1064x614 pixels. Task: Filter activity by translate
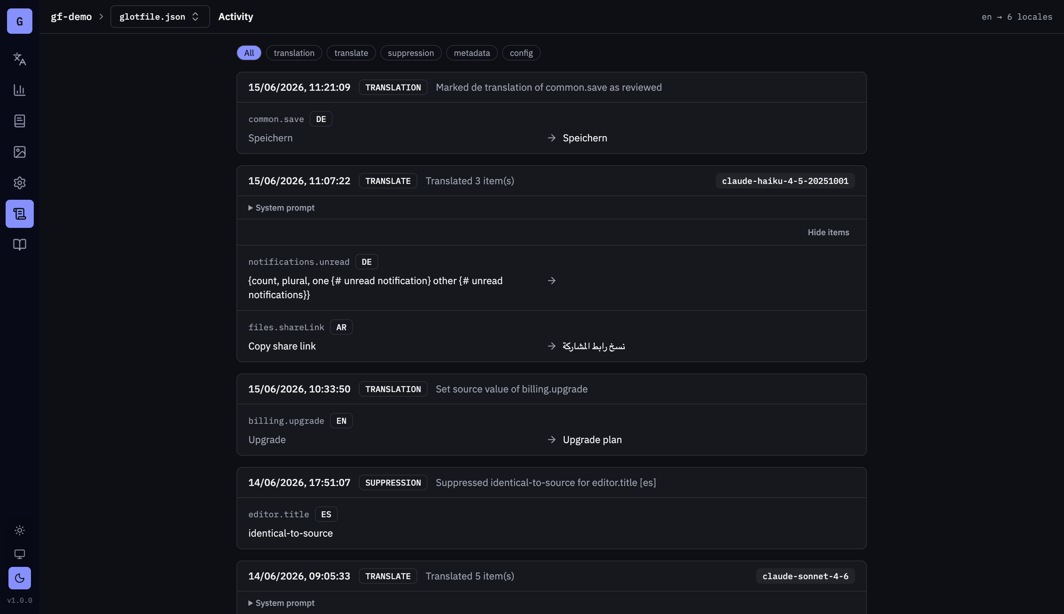(351, 53)
